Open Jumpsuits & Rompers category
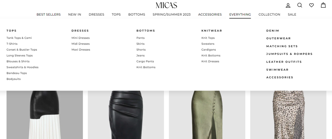Screen dimensions: 332x139 (289, 54)
